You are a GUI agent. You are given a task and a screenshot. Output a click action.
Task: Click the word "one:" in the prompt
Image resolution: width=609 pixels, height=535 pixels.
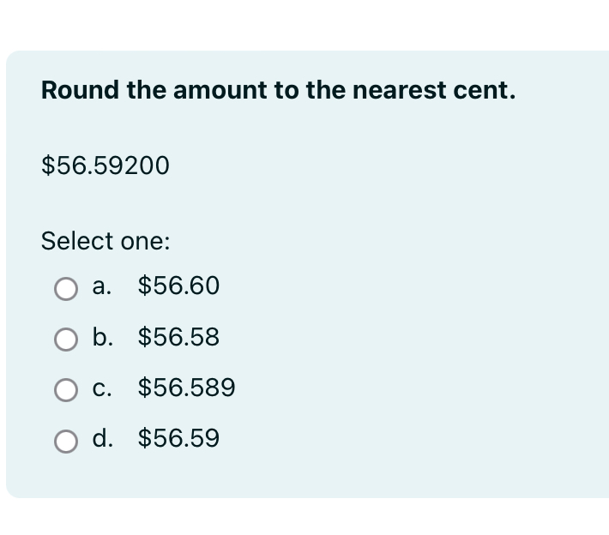click(x=146, y=242)
